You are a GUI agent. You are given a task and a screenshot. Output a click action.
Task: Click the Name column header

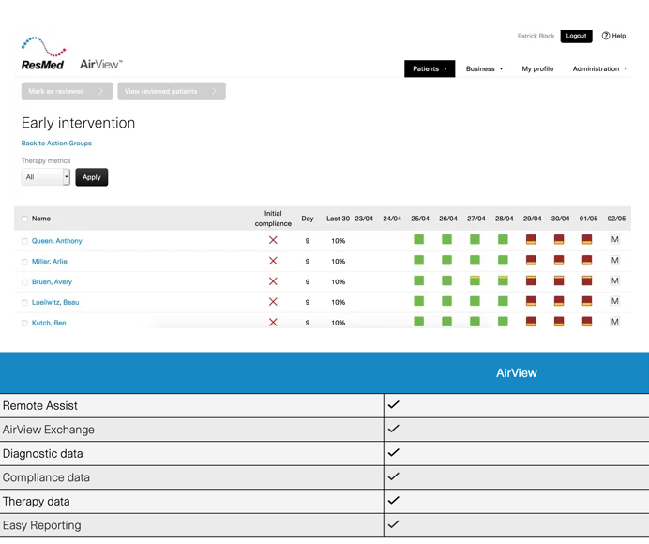point(41,219)
